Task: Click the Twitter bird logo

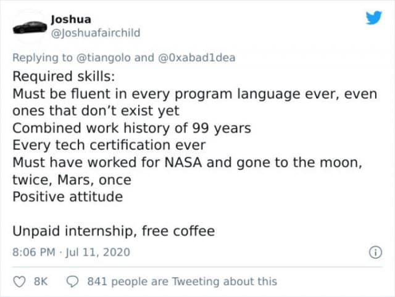Action: (x=374, y=17)
